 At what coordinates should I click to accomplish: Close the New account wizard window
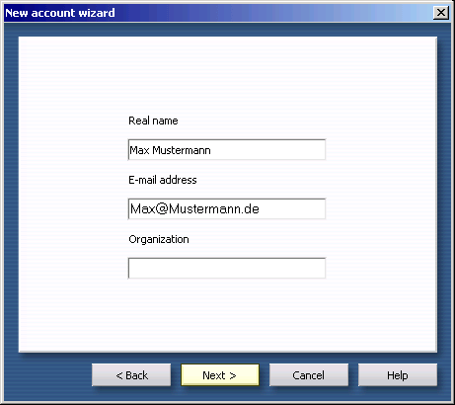coord(441,13)
